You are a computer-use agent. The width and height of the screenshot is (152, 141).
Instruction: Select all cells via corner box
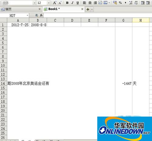tap(3, 20)
